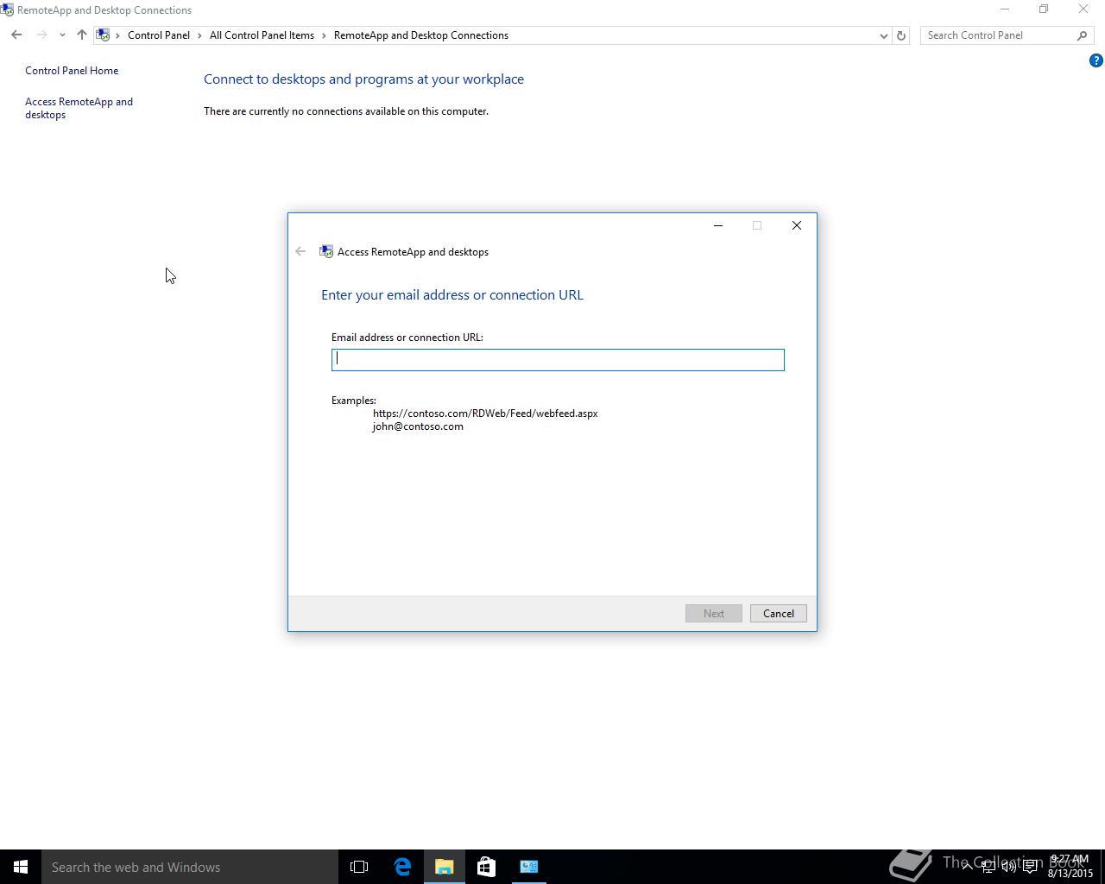This screenshot has width=1105, height=884.
Task: Click Search the web and Windows box
Action: point(190,867)
